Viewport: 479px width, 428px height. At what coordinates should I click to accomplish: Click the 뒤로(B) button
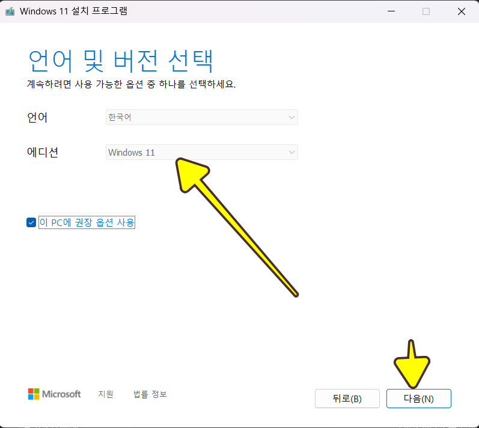click(x=347, y=399)
